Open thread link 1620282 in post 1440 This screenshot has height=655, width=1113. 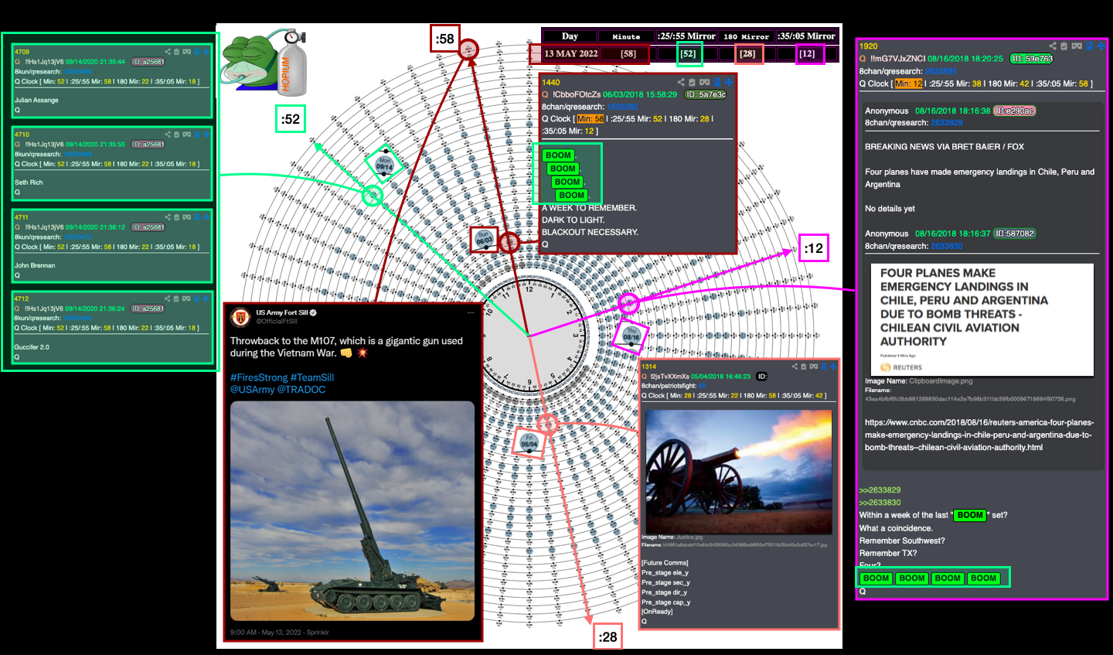click(x=622, y=107)
